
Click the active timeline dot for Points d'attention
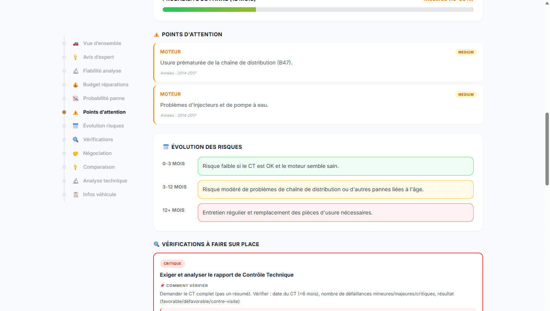tap(64, 112)
